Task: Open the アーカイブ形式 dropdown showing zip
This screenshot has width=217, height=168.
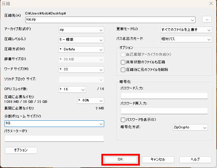Action: (81, 30)
